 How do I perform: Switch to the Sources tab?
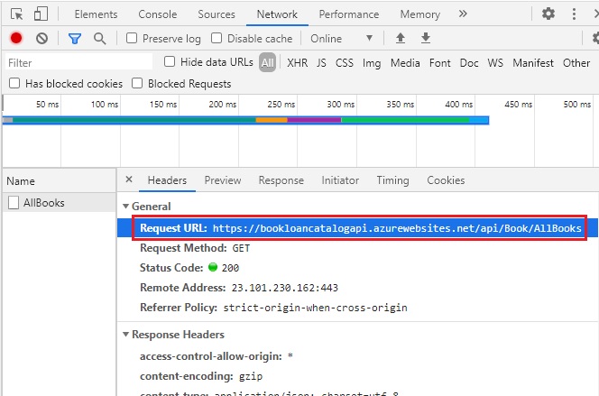point(217,14)
